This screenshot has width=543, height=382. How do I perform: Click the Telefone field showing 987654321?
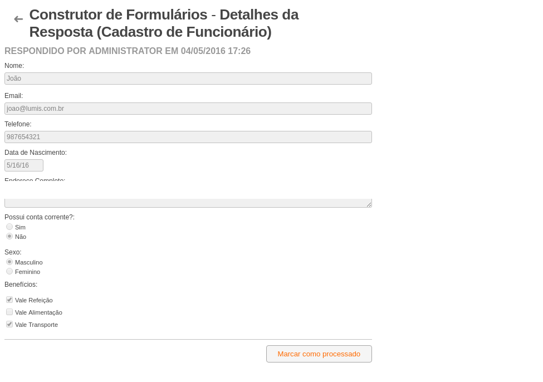point(188,137)
